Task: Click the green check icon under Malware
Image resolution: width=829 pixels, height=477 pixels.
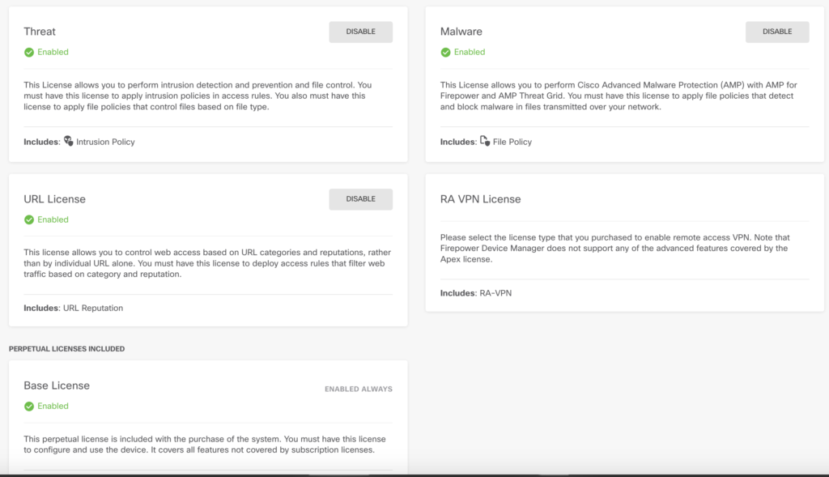Action: pos(445,53)
